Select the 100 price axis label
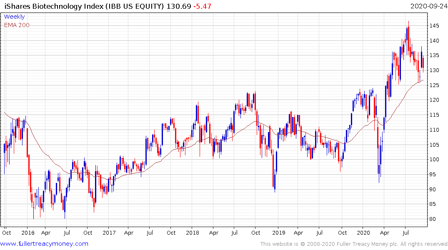The width and height of the screenshot is (448, 250). (434, 160)
